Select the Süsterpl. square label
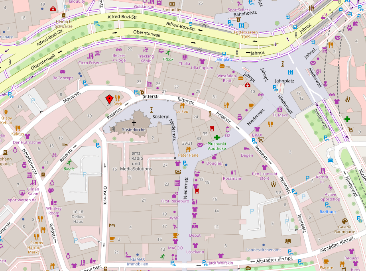 161,117
